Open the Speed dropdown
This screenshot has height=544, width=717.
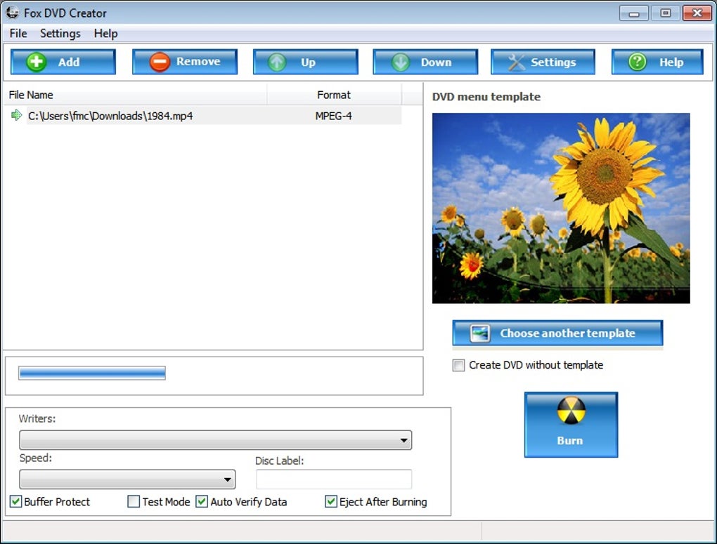pyautogui.click(x=127, y=479)
